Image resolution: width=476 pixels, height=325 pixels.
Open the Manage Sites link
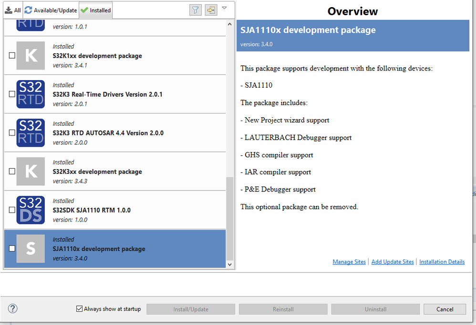pyautogui.click(x=349, y=262)
